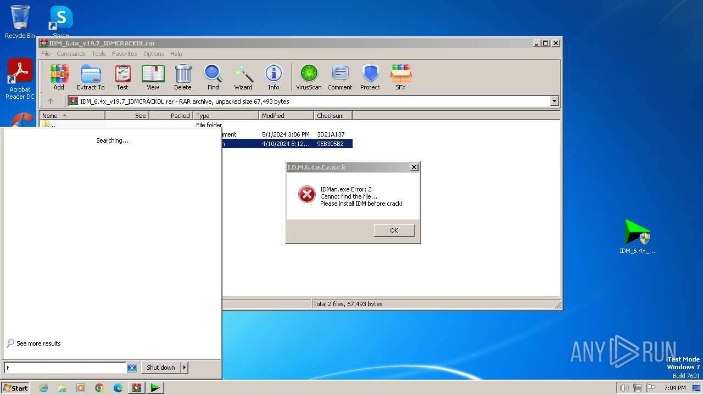The width and height of the screenshot is (703, 395).
Task: Open the Recycle Bin desktop icon
Action: click(x=20, y=22)
